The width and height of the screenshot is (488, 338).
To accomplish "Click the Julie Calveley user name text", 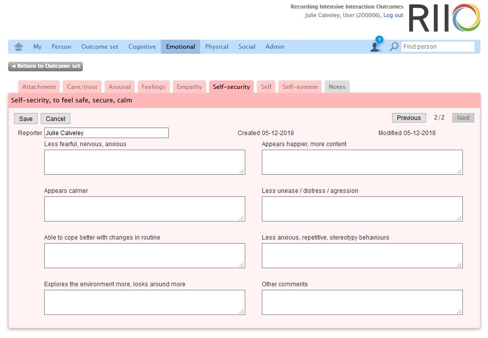I will [x=322, y=15].
